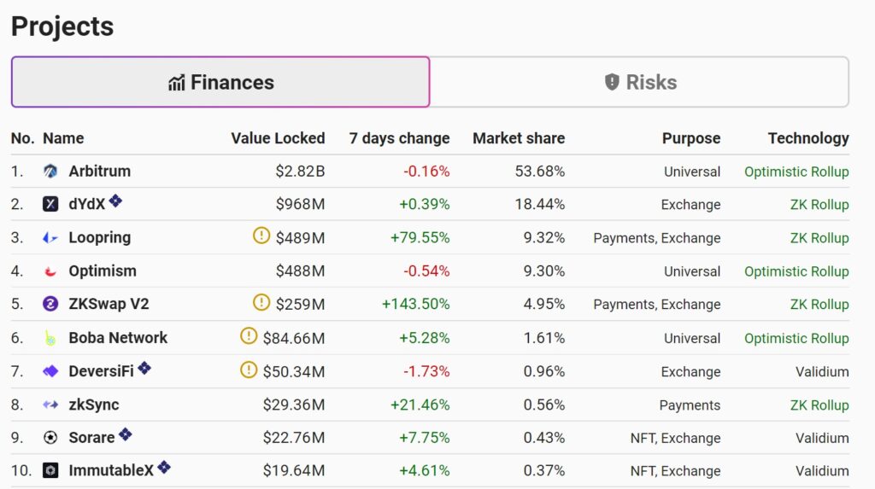Click the Loopring logo icon
875x489 pixels.
[50, 238]
